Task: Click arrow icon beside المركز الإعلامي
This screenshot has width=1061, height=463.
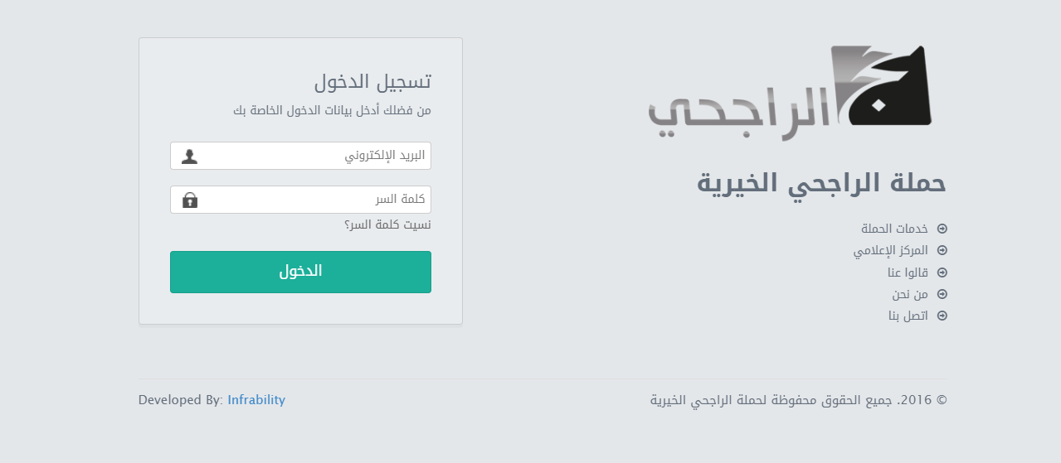Action: pos(942,250)
